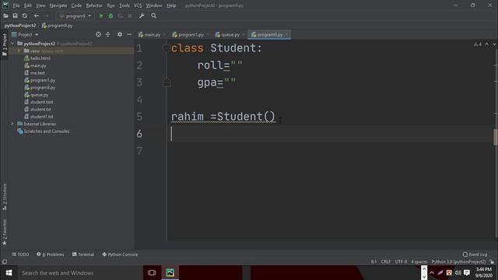Click the PyCharm logo icon in title bar
Image resolution: width=498 pixels, height=280 pixels.
pyautogui.click(x=5, y=5)
